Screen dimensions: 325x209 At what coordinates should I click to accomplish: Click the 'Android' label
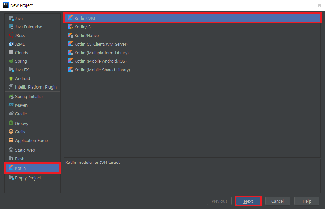(x=22, y=79)
